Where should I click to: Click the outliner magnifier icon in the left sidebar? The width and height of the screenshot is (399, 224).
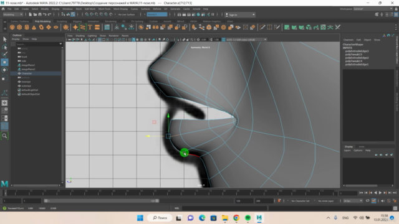tap(4, 136)
